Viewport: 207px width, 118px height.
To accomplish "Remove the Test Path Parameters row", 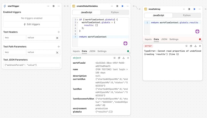I will pyautogui.click(x=57, y=53).
